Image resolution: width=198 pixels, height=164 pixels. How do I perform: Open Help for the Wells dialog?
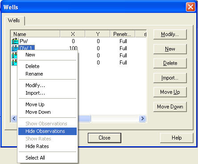pos(177,138)
